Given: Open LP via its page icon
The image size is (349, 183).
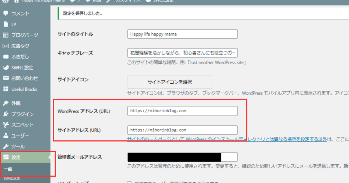Looking at the screenshot, I should coord(5,24).
